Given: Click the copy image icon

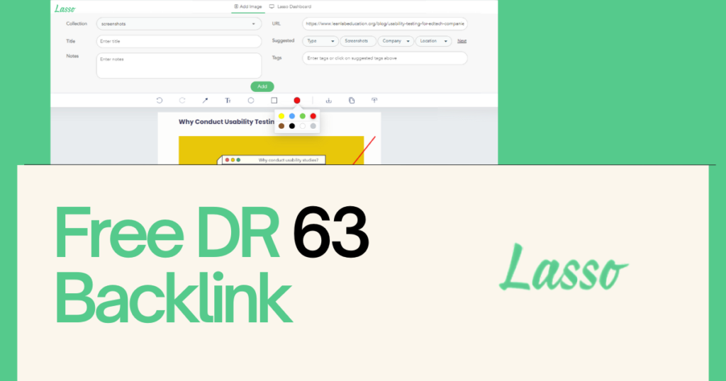Looking at the screenshot, I should click(352, 101).
